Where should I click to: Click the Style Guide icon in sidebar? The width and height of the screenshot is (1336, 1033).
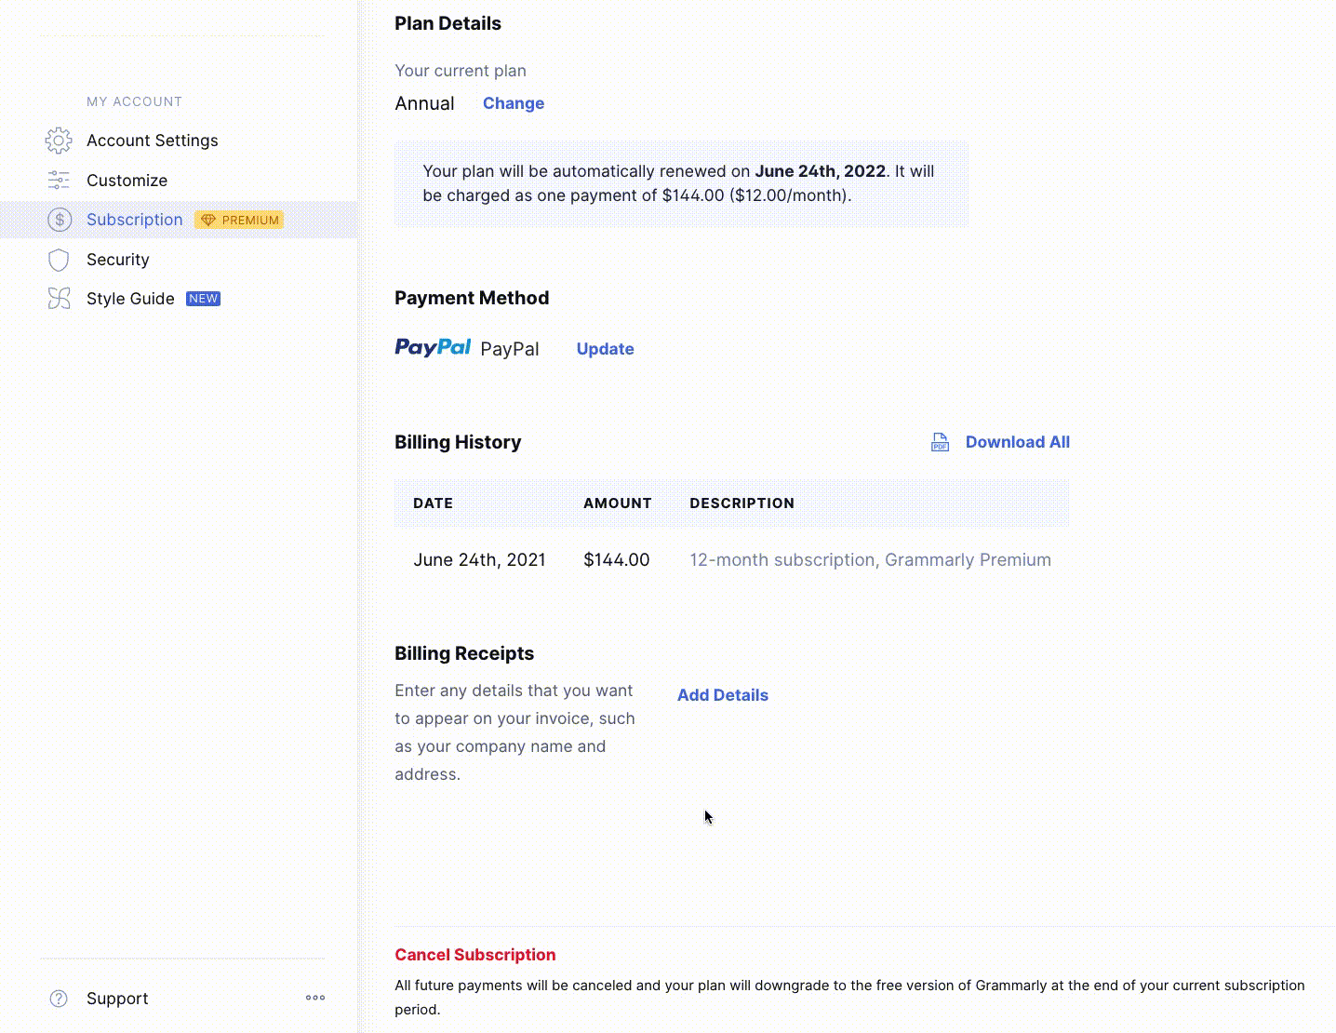pos(59,299)
